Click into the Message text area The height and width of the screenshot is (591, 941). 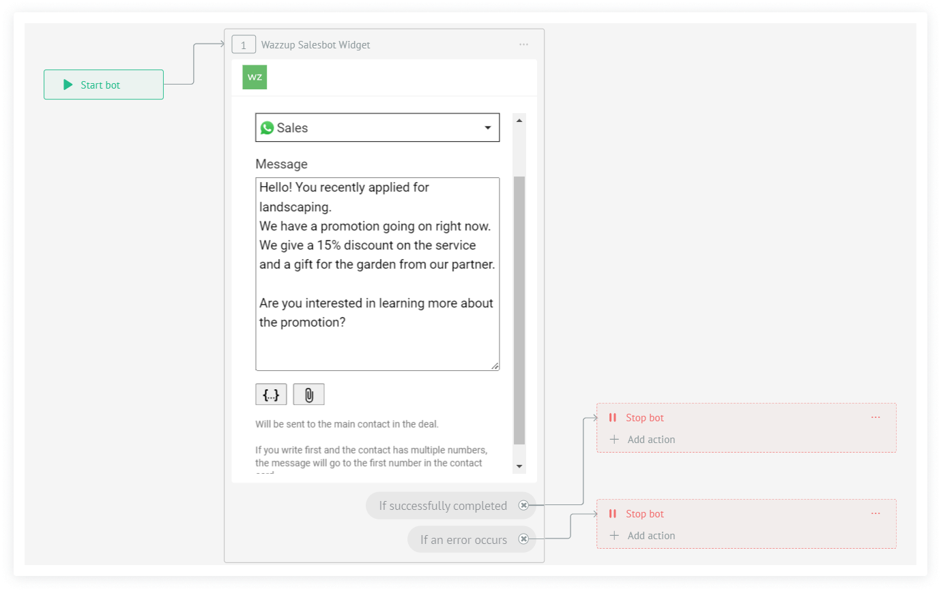pos(377,274)
